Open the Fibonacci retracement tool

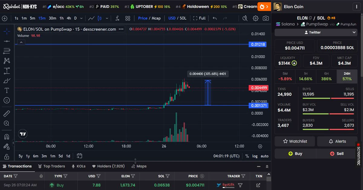[x=7, y=51]
